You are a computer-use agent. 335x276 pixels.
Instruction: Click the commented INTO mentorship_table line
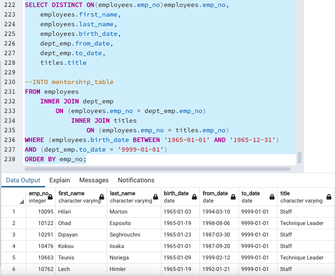pos(69,82)
